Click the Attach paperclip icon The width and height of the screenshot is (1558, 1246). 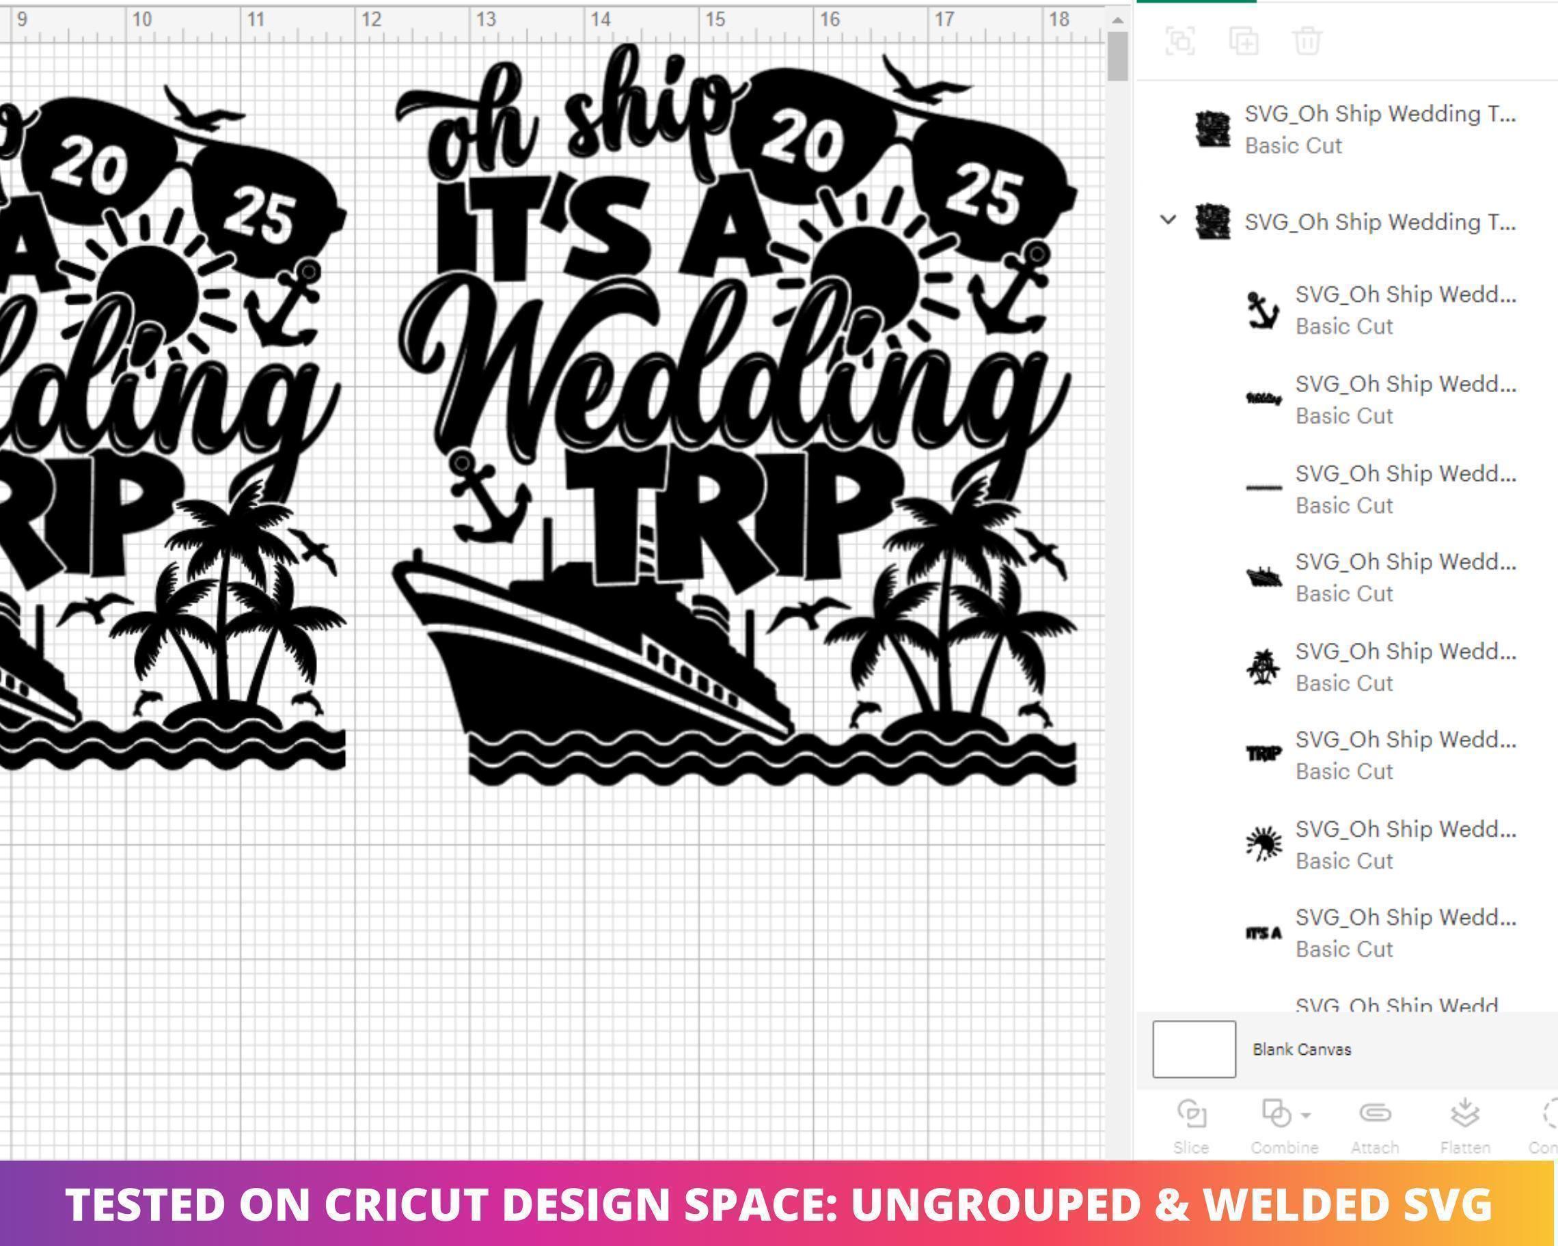click(1374, 1126)
